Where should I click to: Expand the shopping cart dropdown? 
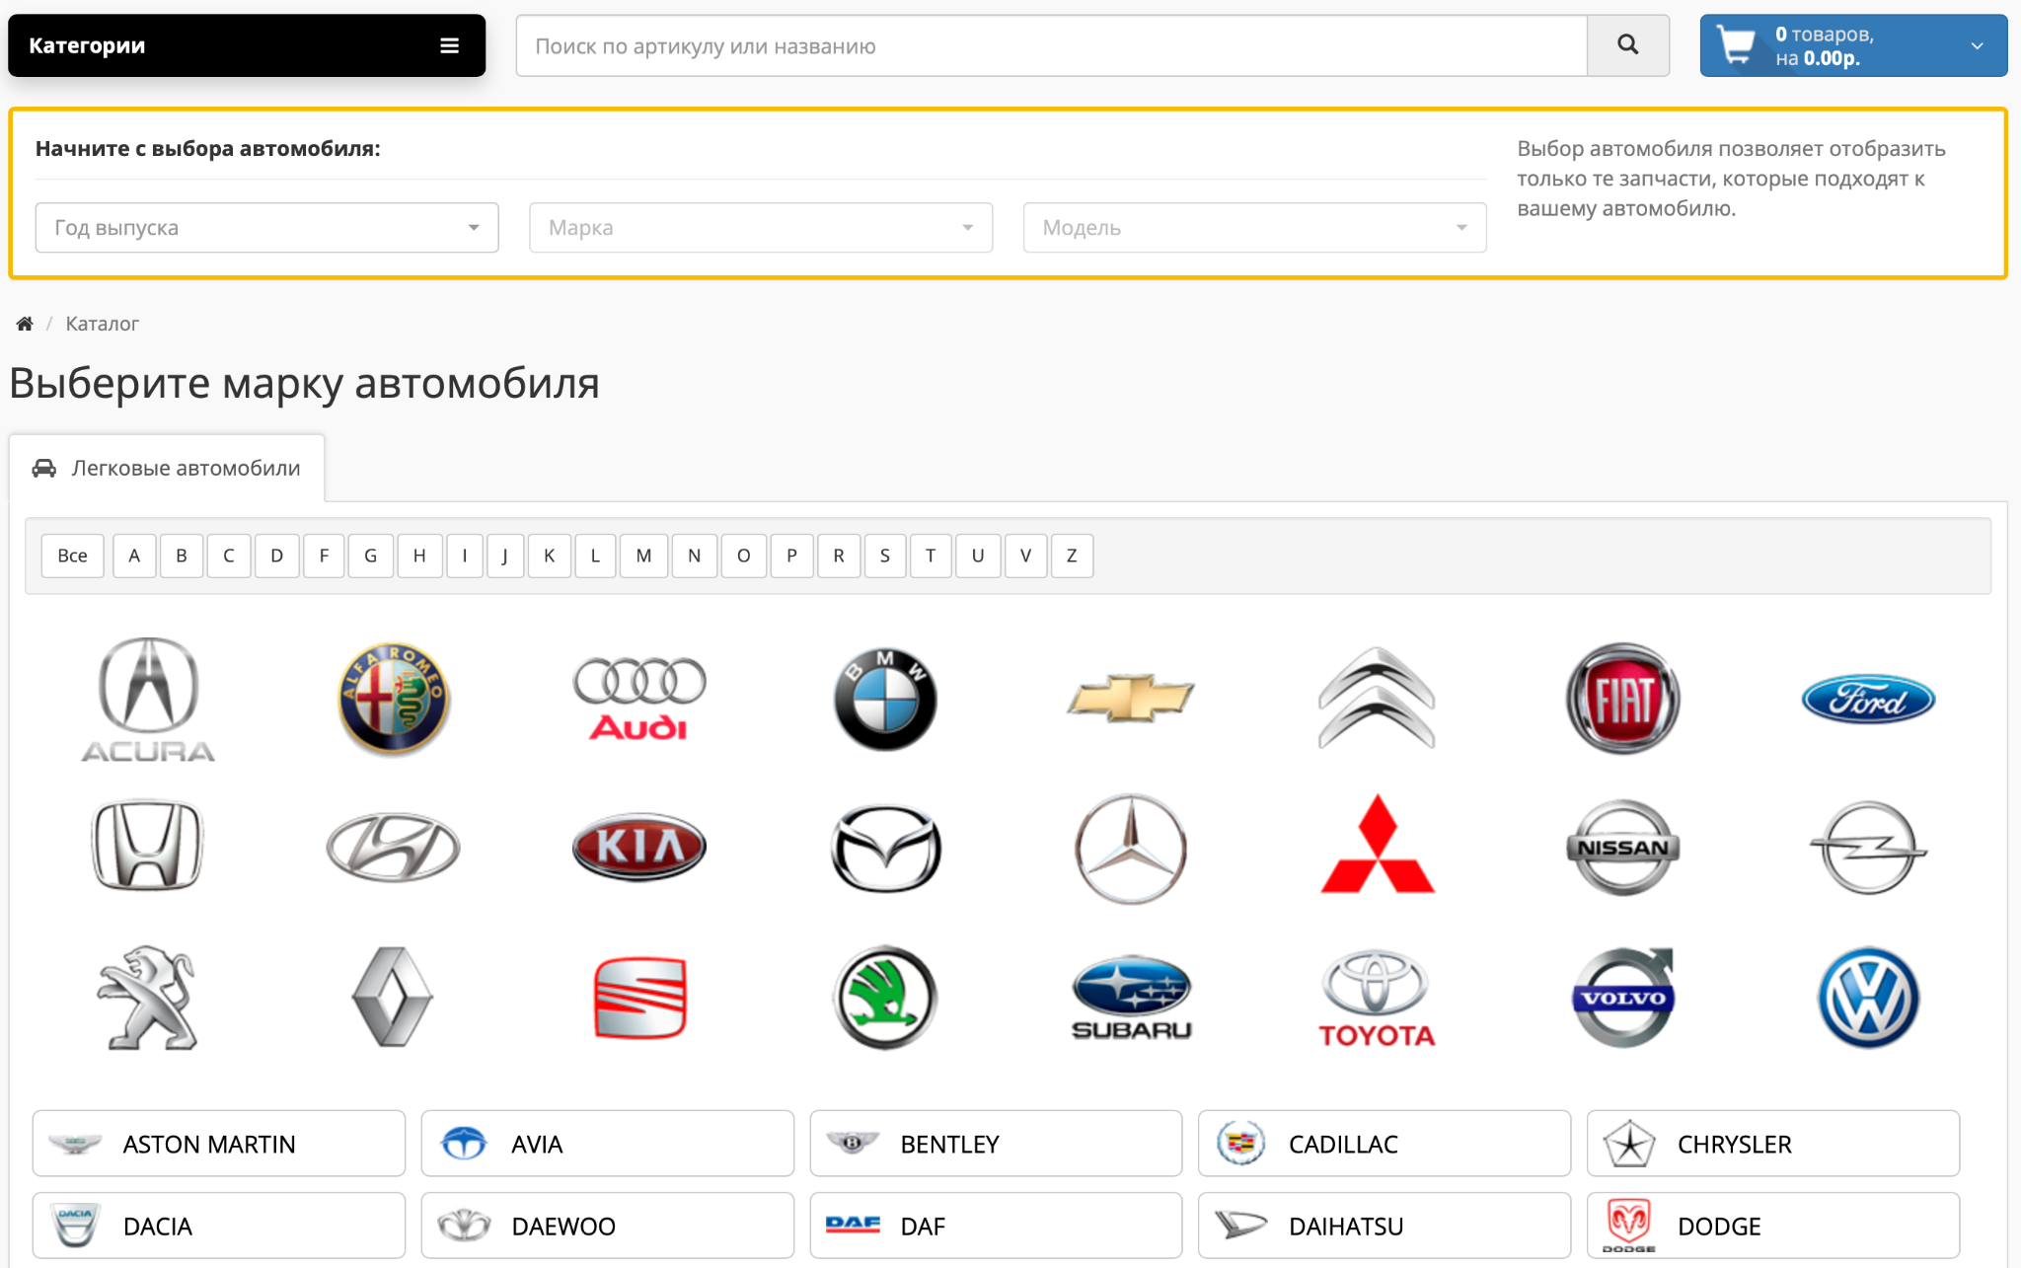(1853, 45)
